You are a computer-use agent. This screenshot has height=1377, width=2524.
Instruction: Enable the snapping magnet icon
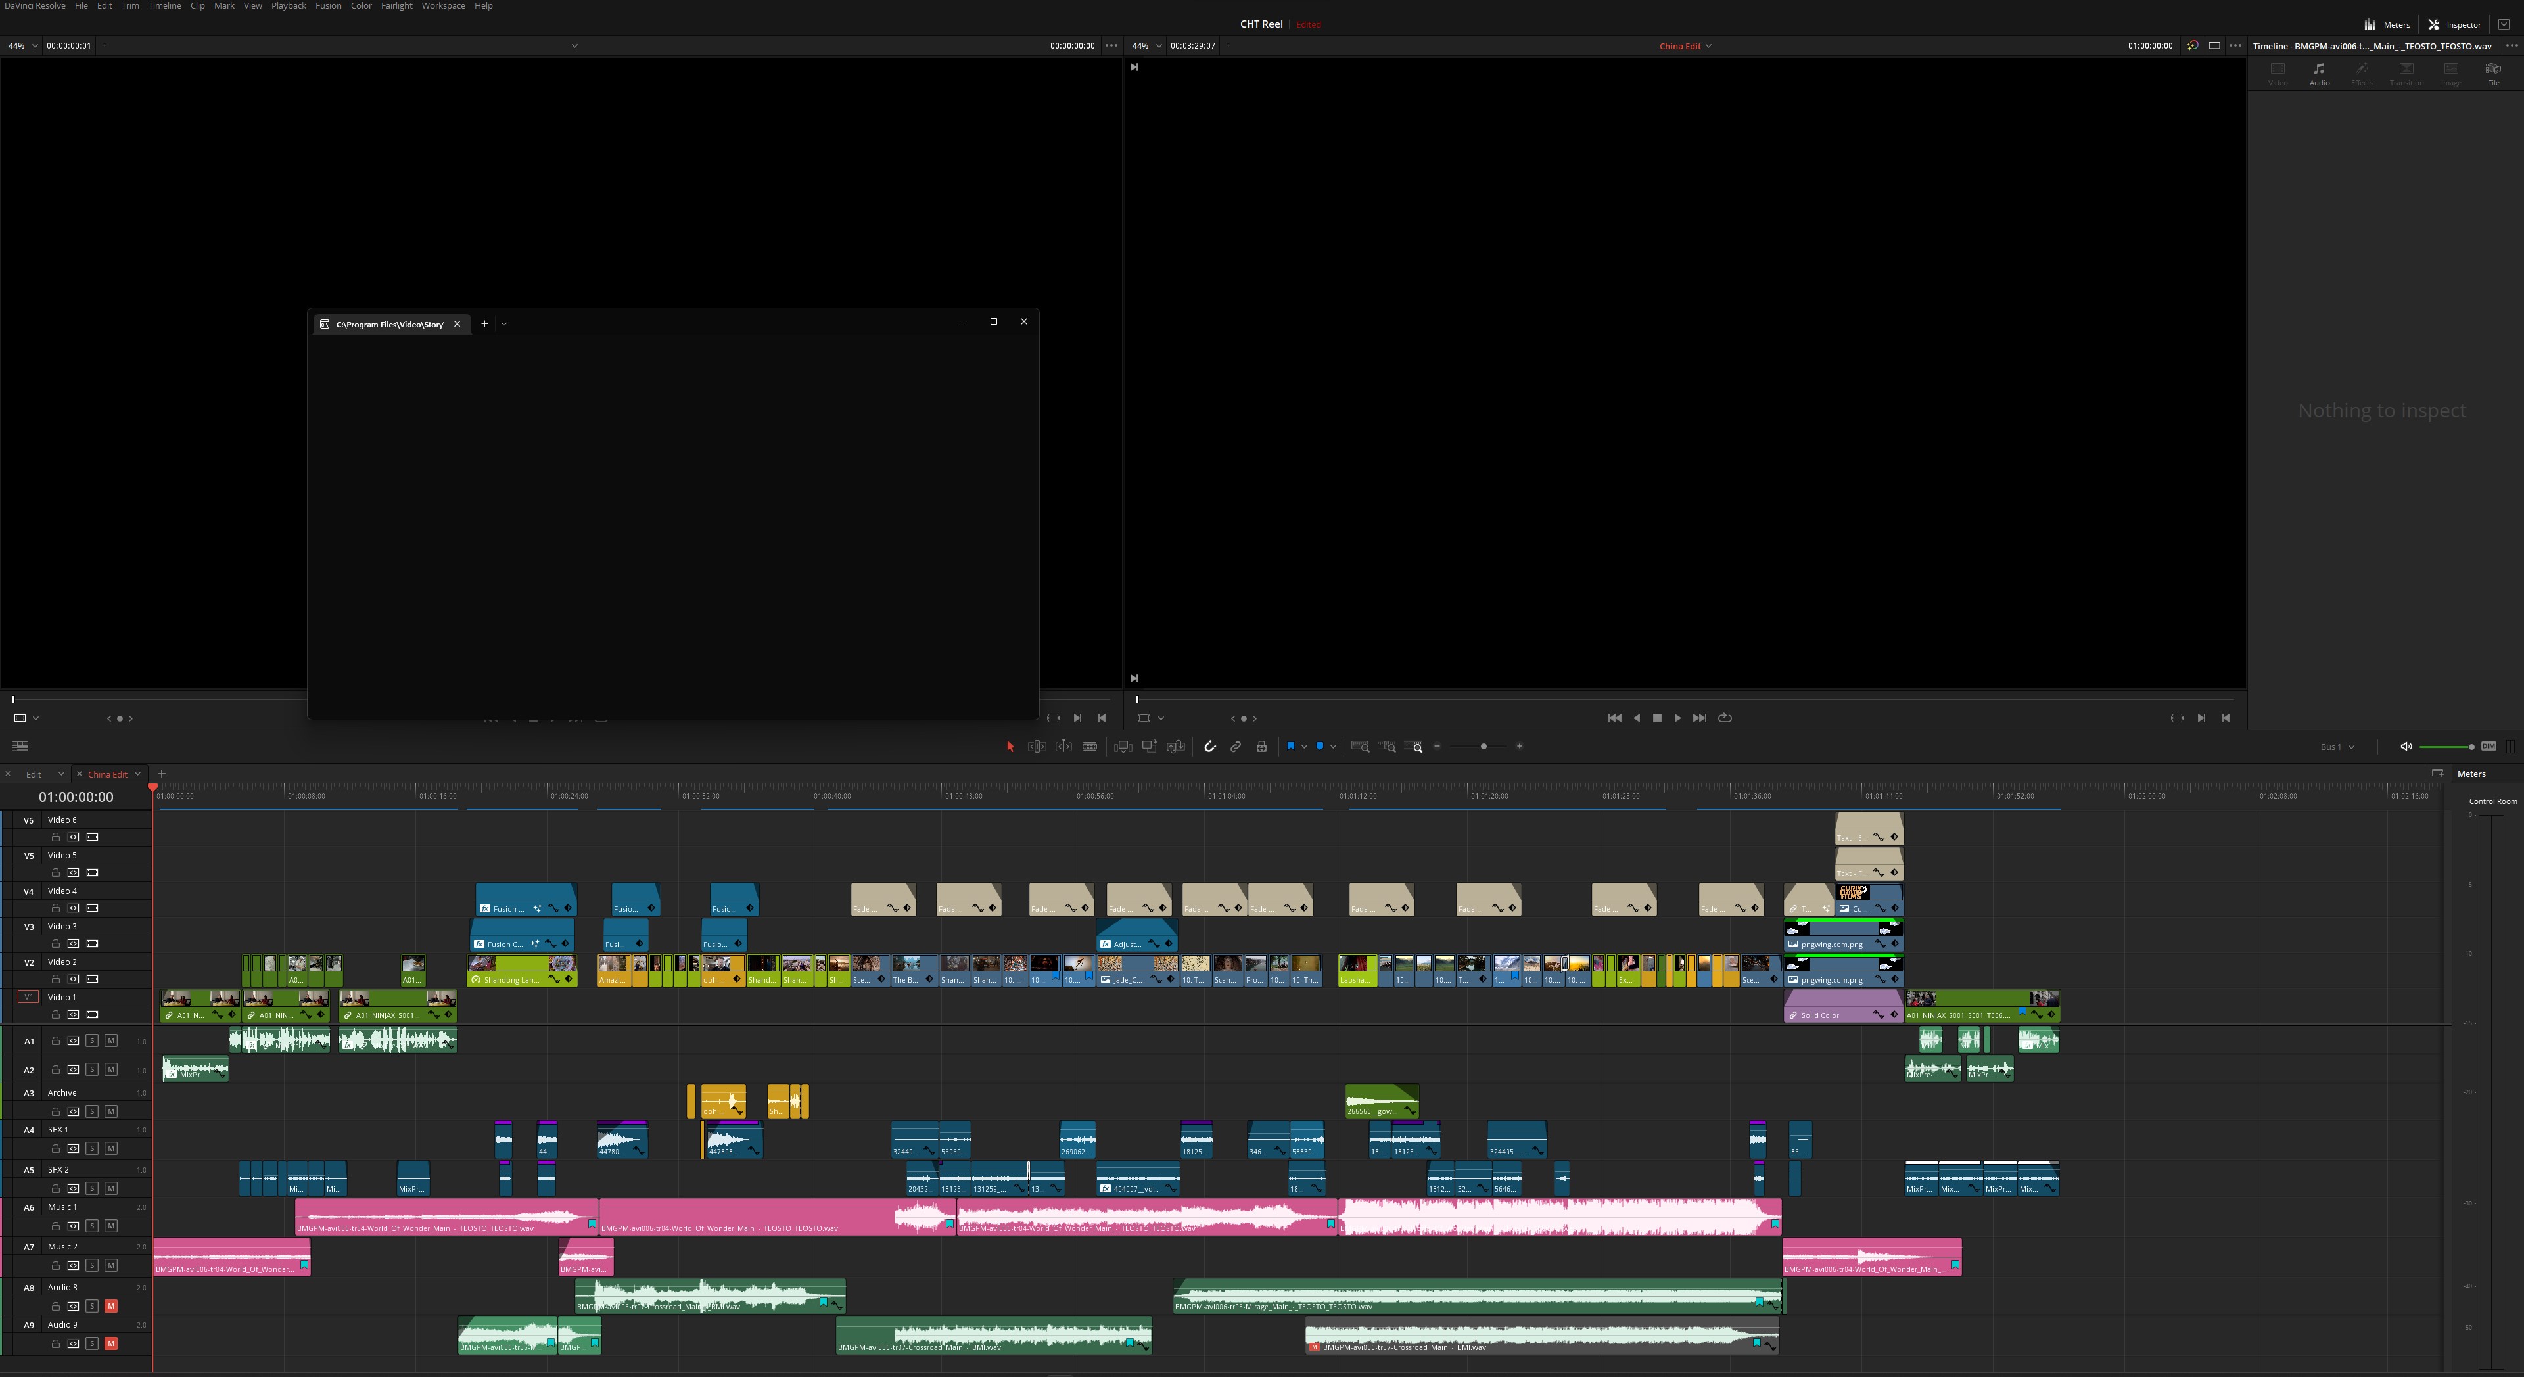(x=1210, y=747)
